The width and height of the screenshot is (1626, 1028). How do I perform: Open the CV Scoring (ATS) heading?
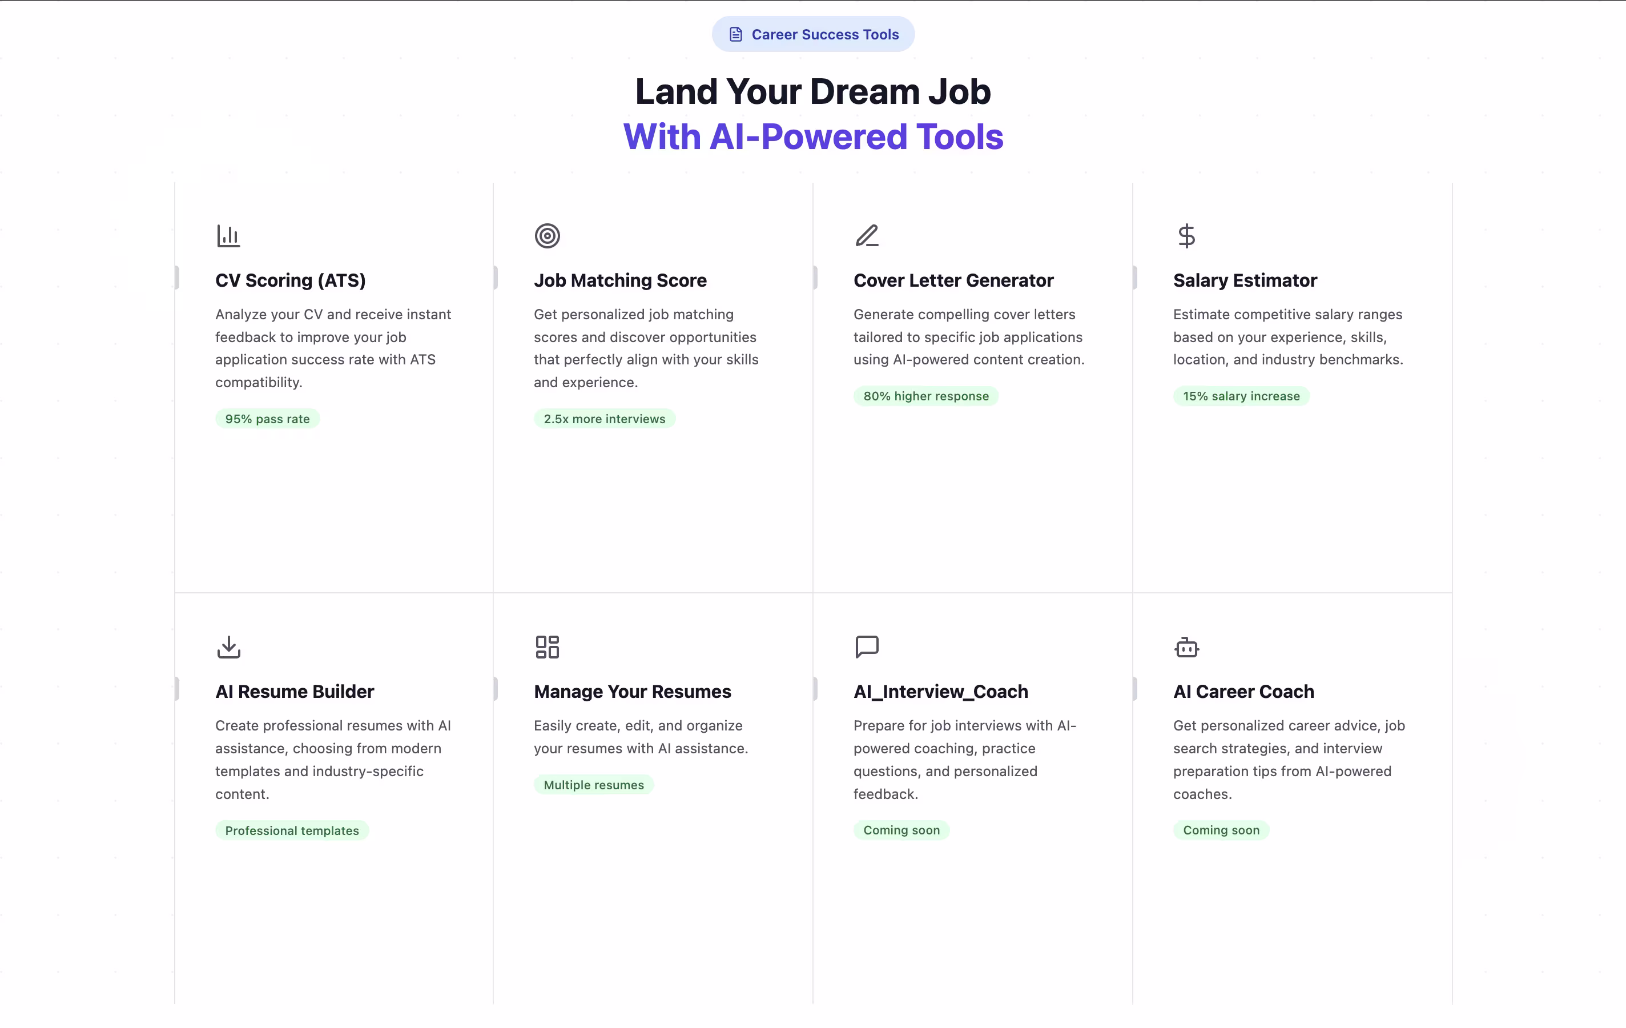point(291,280)
